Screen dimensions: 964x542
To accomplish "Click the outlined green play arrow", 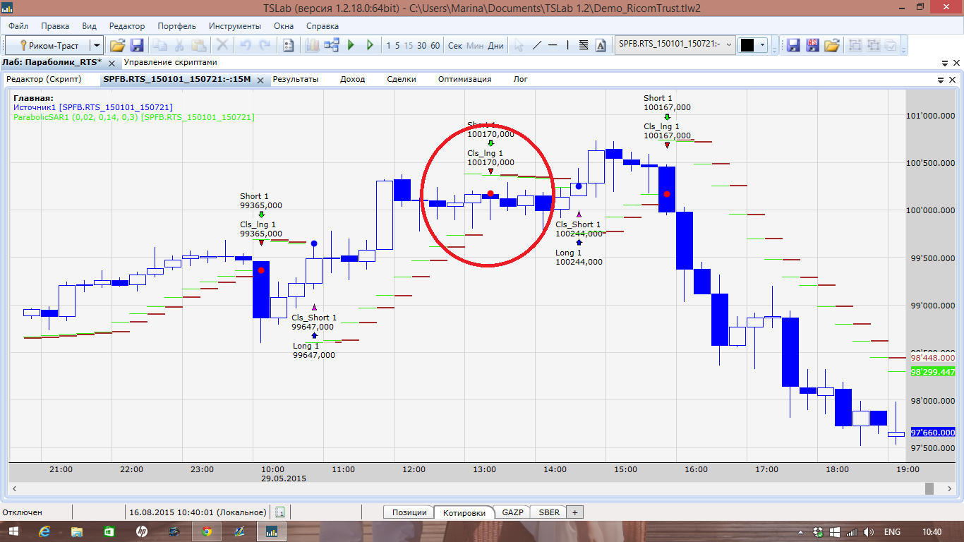I will pyautogui.click(x=370, y=45).
